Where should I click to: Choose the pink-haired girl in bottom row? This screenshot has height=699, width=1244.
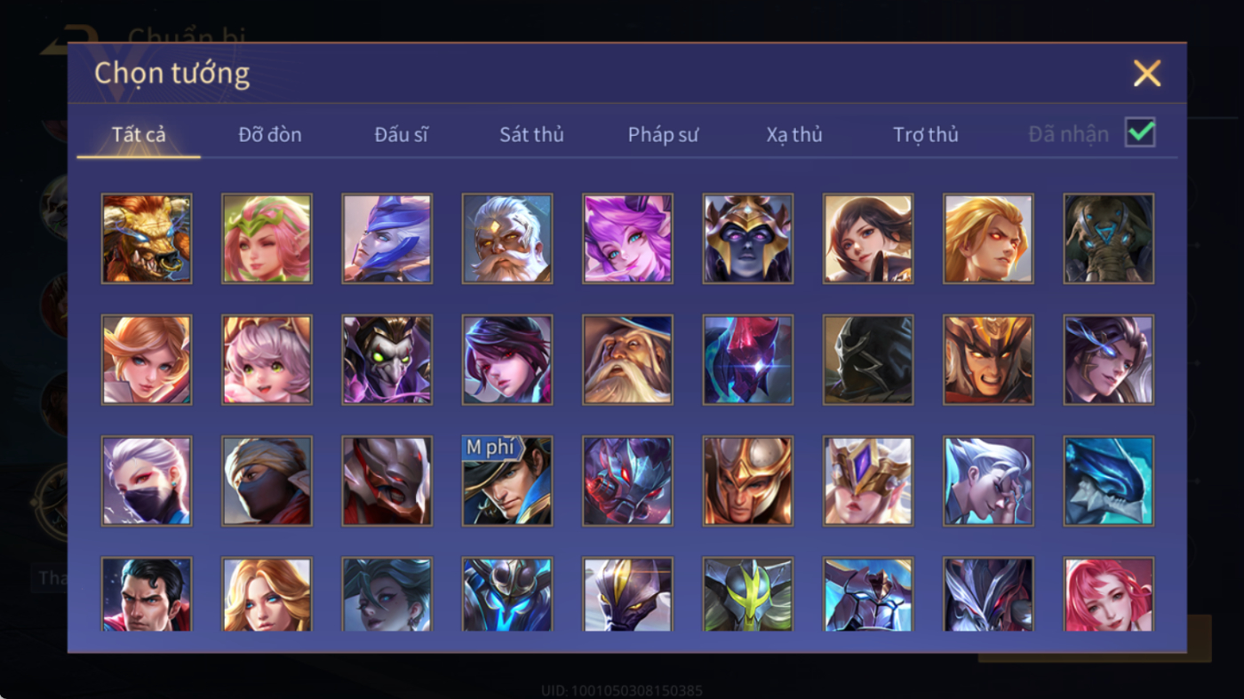[x=1109, y=594]
